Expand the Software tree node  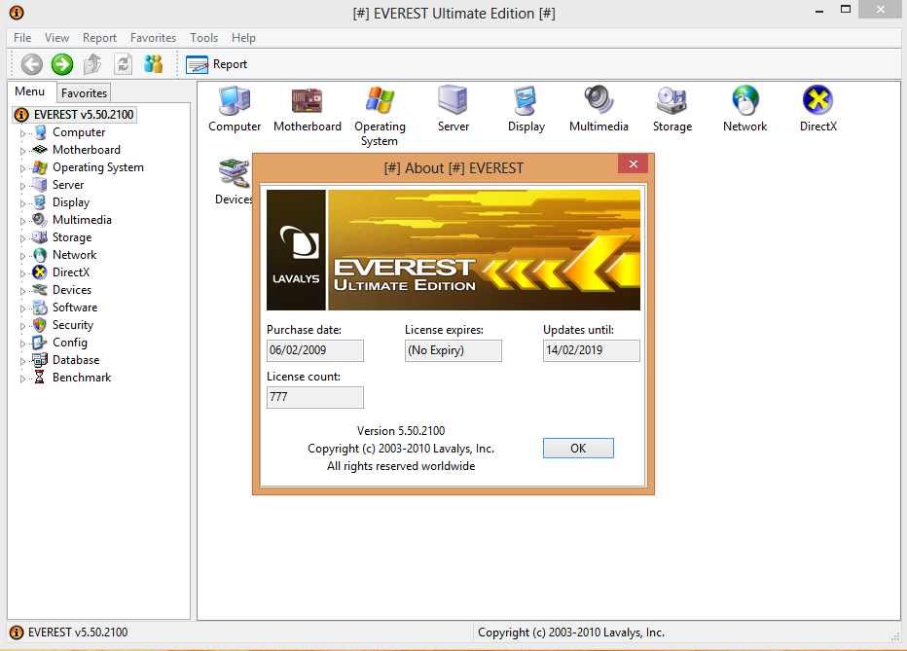(22, 308)
